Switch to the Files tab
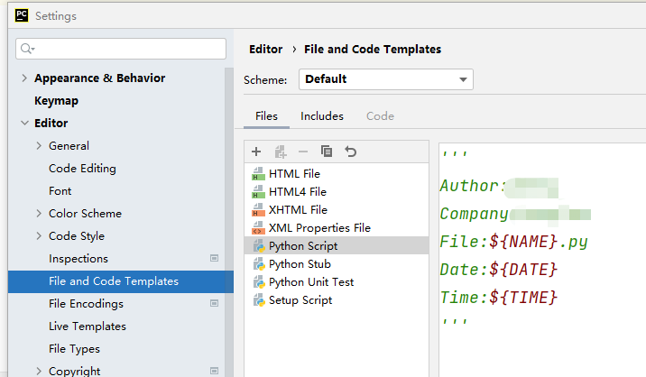This screenshot has height=377, width=646. (266, 116)
